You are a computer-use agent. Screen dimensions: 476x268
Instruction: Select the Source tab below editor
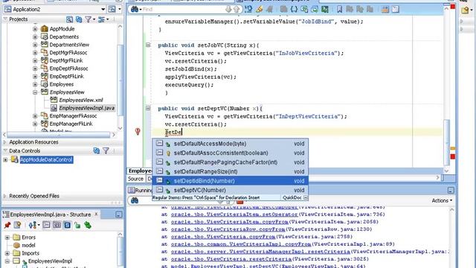point(135,179)
